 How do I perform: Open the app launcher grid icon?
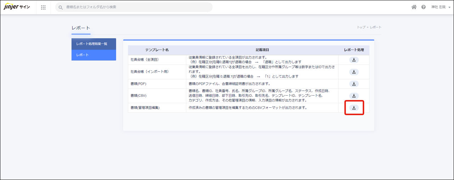point(43,7)
